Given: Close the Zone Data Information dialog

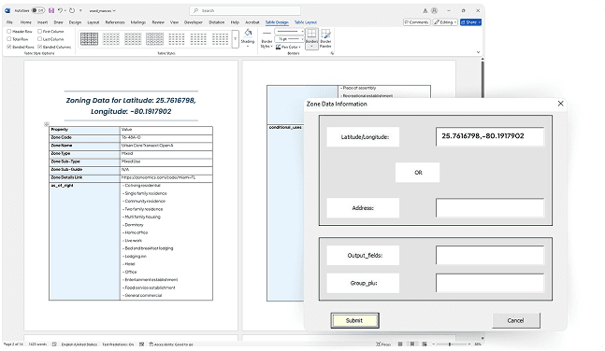Looking at the screenshot, I should tap(561, 104).
